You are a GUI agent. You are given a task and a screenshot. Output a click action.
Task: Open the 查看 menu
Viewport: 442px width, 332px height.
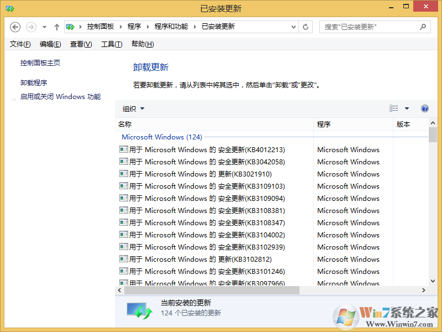[x=81, y=44]
